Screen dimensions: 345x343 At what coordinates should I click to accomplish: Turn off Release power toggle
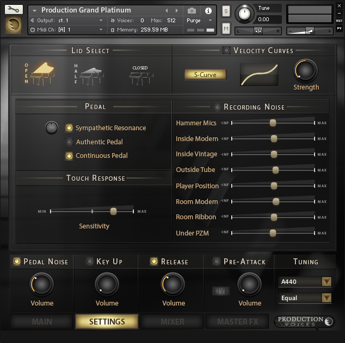pyautogui.click(x=154, y=261)
